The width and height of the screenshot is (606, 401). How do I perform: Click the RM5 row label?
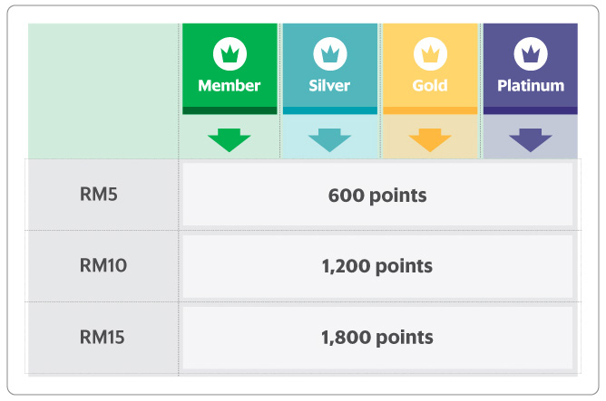(x=99, y=194)
